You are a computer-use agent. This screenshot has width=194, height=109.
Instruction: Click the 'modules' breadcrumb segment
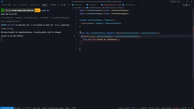78,8
